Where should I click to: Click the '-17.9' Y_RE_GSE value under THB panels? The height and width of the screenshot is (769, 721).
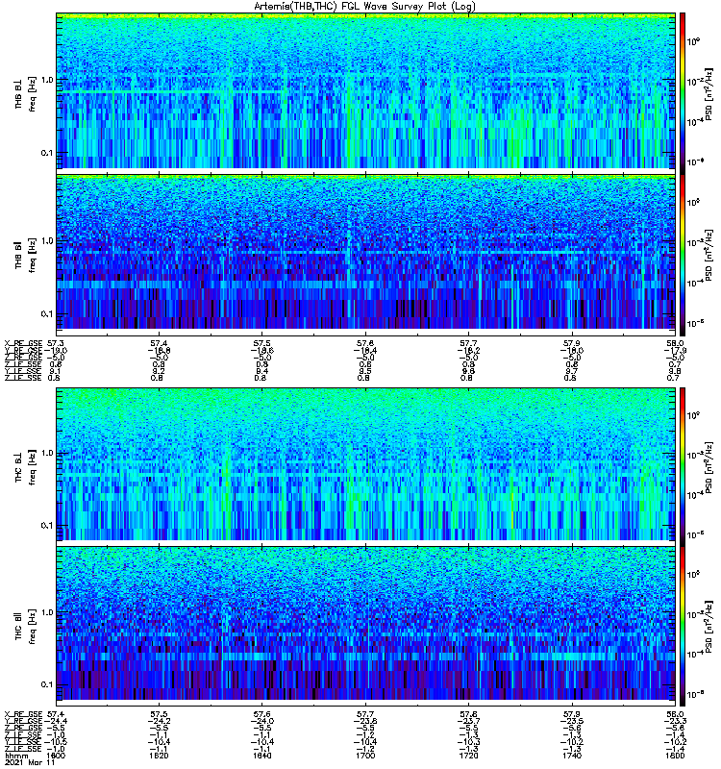click(x=676, y=351)
